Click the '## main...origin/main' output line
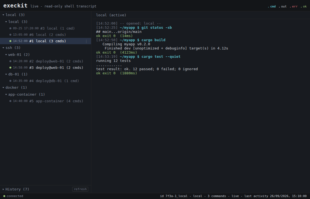310x199 pixels. click(119, 32)
